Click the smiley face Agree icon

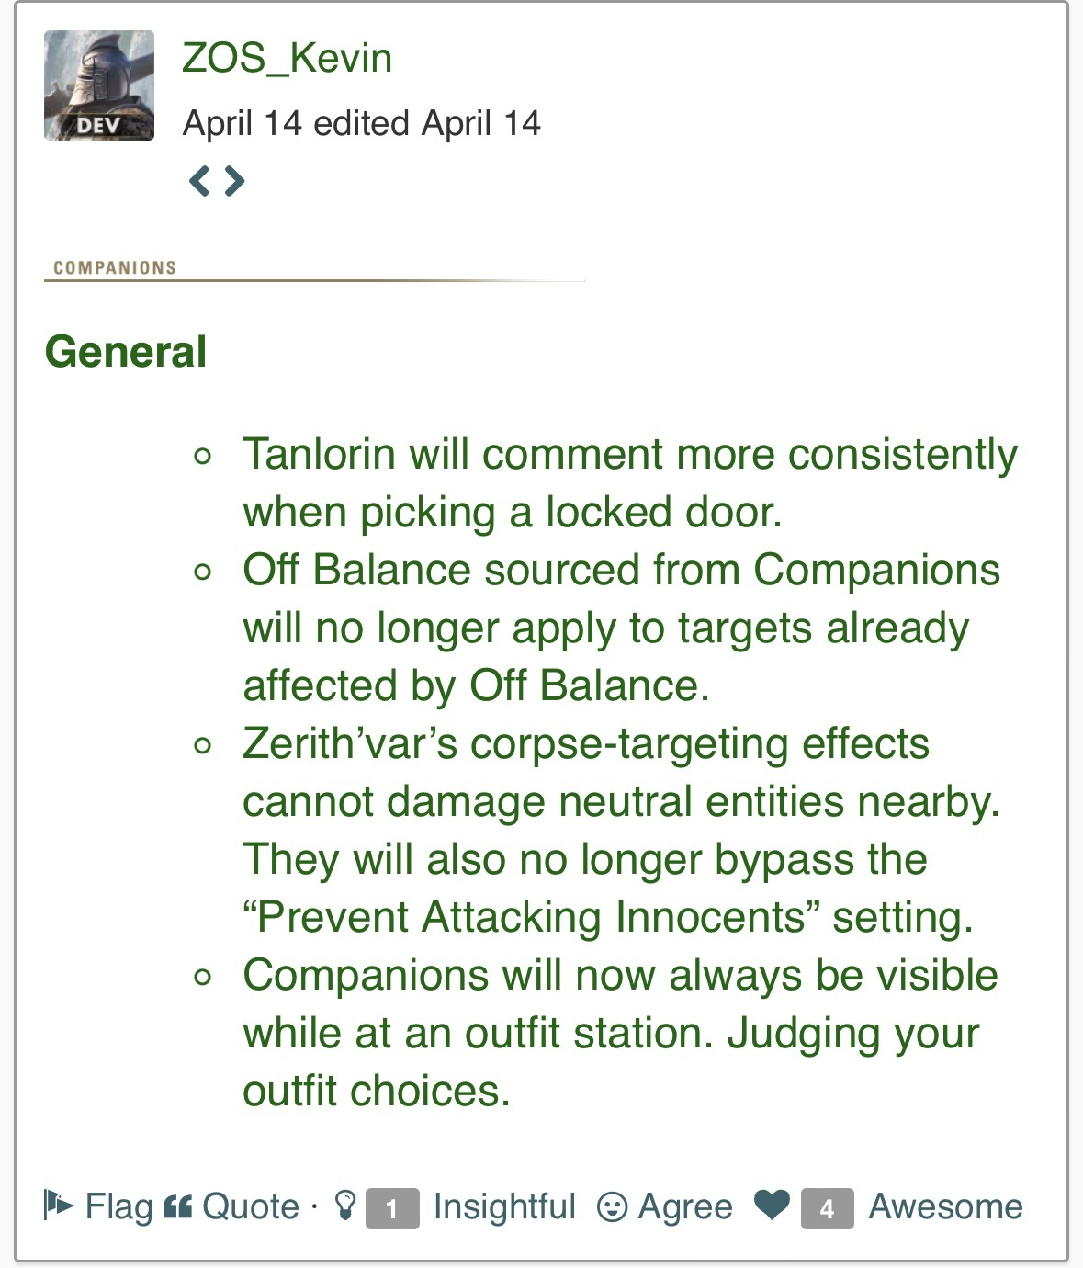[612, 1206]
